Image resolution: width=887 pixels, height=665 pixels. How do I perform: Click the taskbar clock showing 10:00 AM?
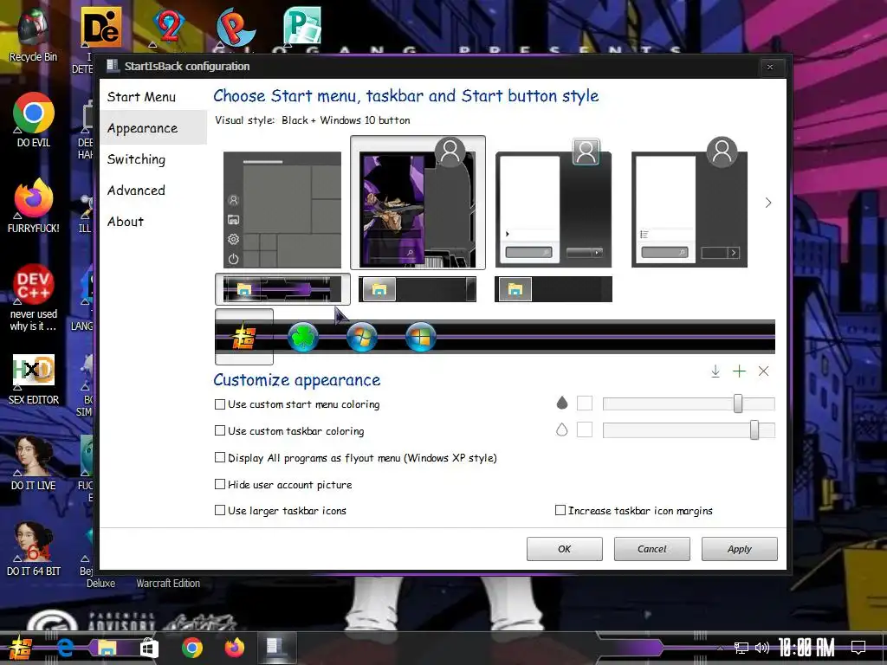(806, 648)
